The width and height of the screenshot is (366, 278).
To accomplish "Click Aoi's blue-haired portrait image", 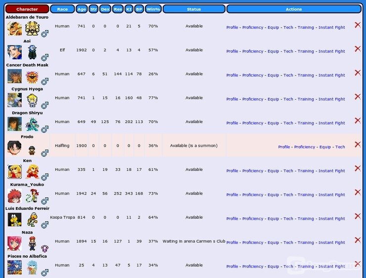I will pos(14,52).
